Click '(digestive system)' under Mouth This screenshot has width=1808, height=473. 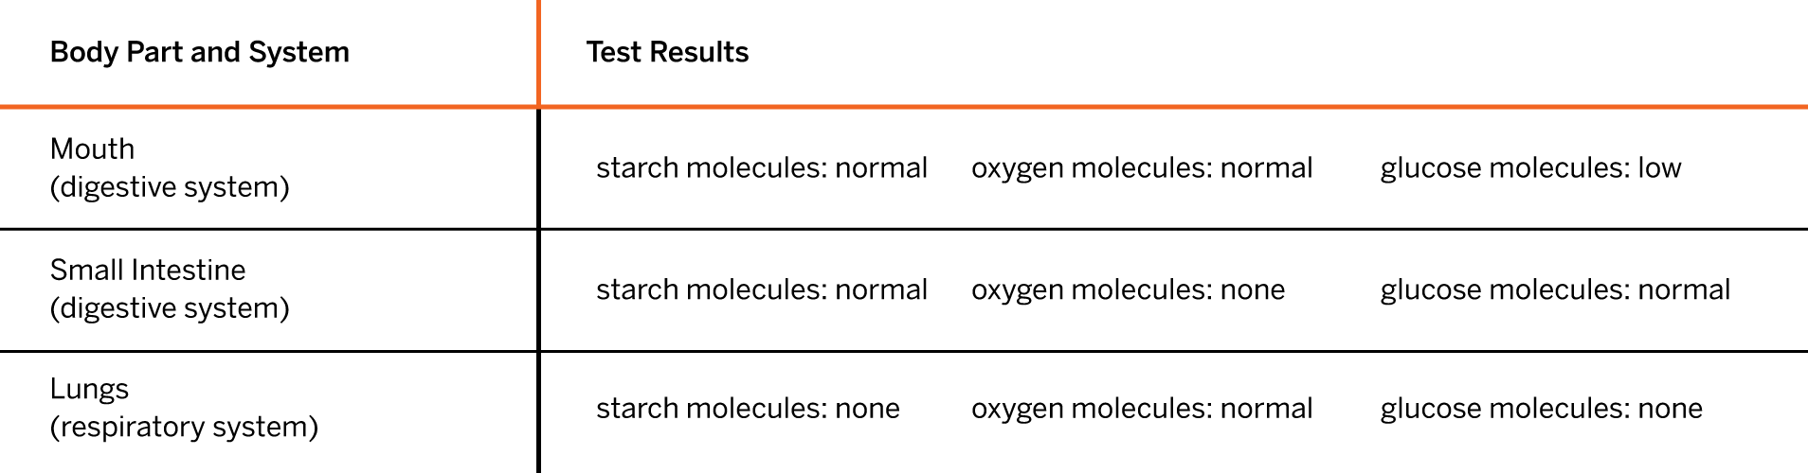170,186
